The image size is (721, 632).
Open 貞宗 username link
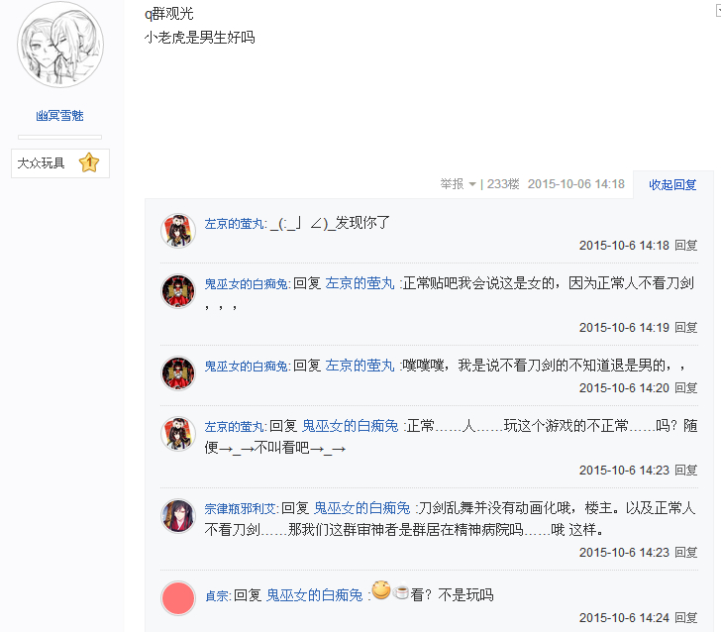pos(217,595)
